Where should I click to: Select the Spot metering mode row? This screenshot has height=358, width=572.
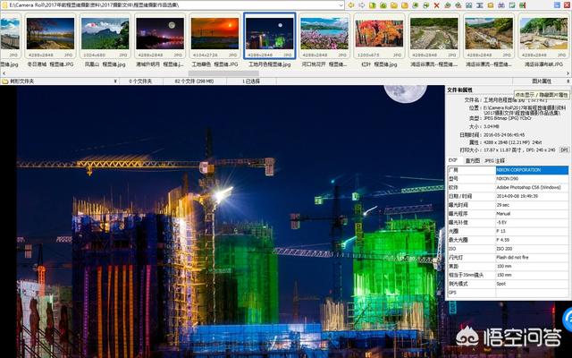[508, 284]
